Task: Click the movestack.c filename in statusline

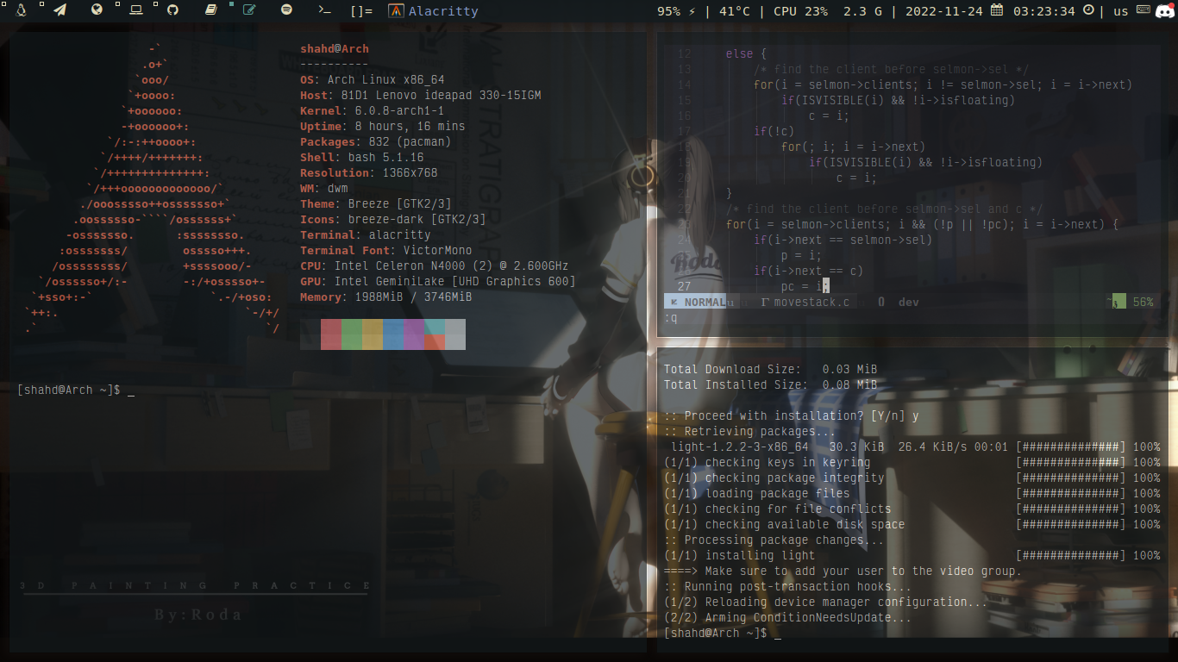Action: tap(811, 302)
